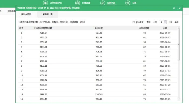
Task: Select sales amount 5999.33
Action: [x=43, y=94]
